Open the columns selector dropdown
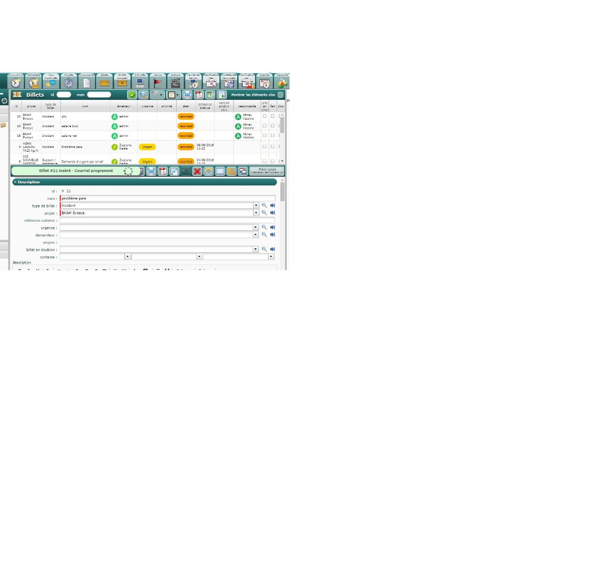This screenshot has width=613, height=577. (x=173, y=95)
